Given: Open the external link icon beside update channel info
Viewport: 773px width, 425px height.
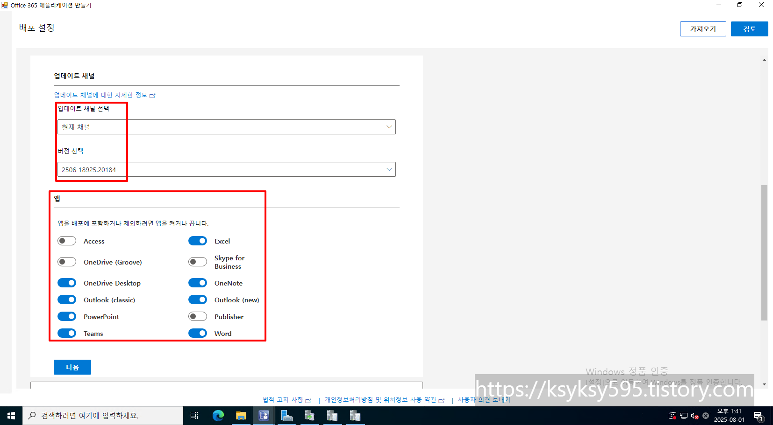Looking at the screenshot, I should pos(152,95).
